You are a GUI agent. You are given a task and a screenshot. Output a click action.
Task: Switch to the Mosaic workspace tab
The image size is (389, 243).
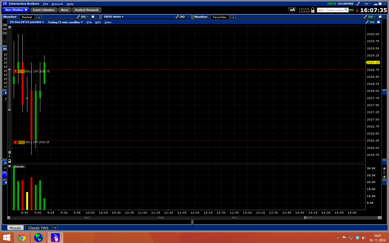coord(15,228)
